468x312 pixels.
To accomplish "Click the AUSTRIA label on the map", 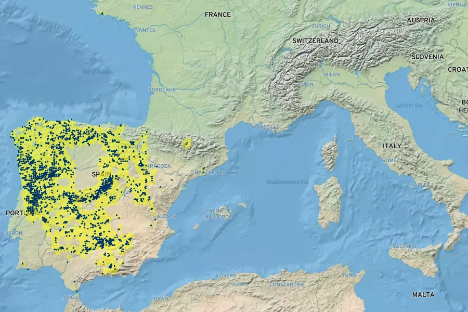I will pos(421,20).
